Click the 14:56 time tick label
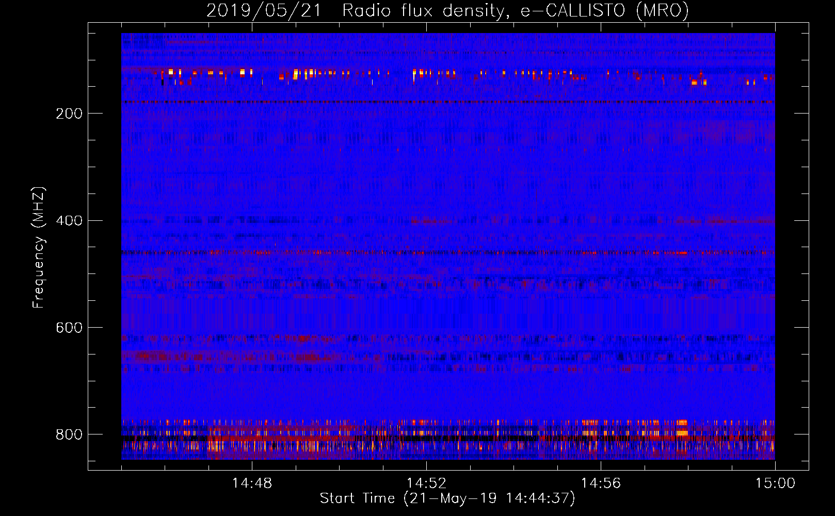Viewport: 835px width, 516px height. coord(601,483)
